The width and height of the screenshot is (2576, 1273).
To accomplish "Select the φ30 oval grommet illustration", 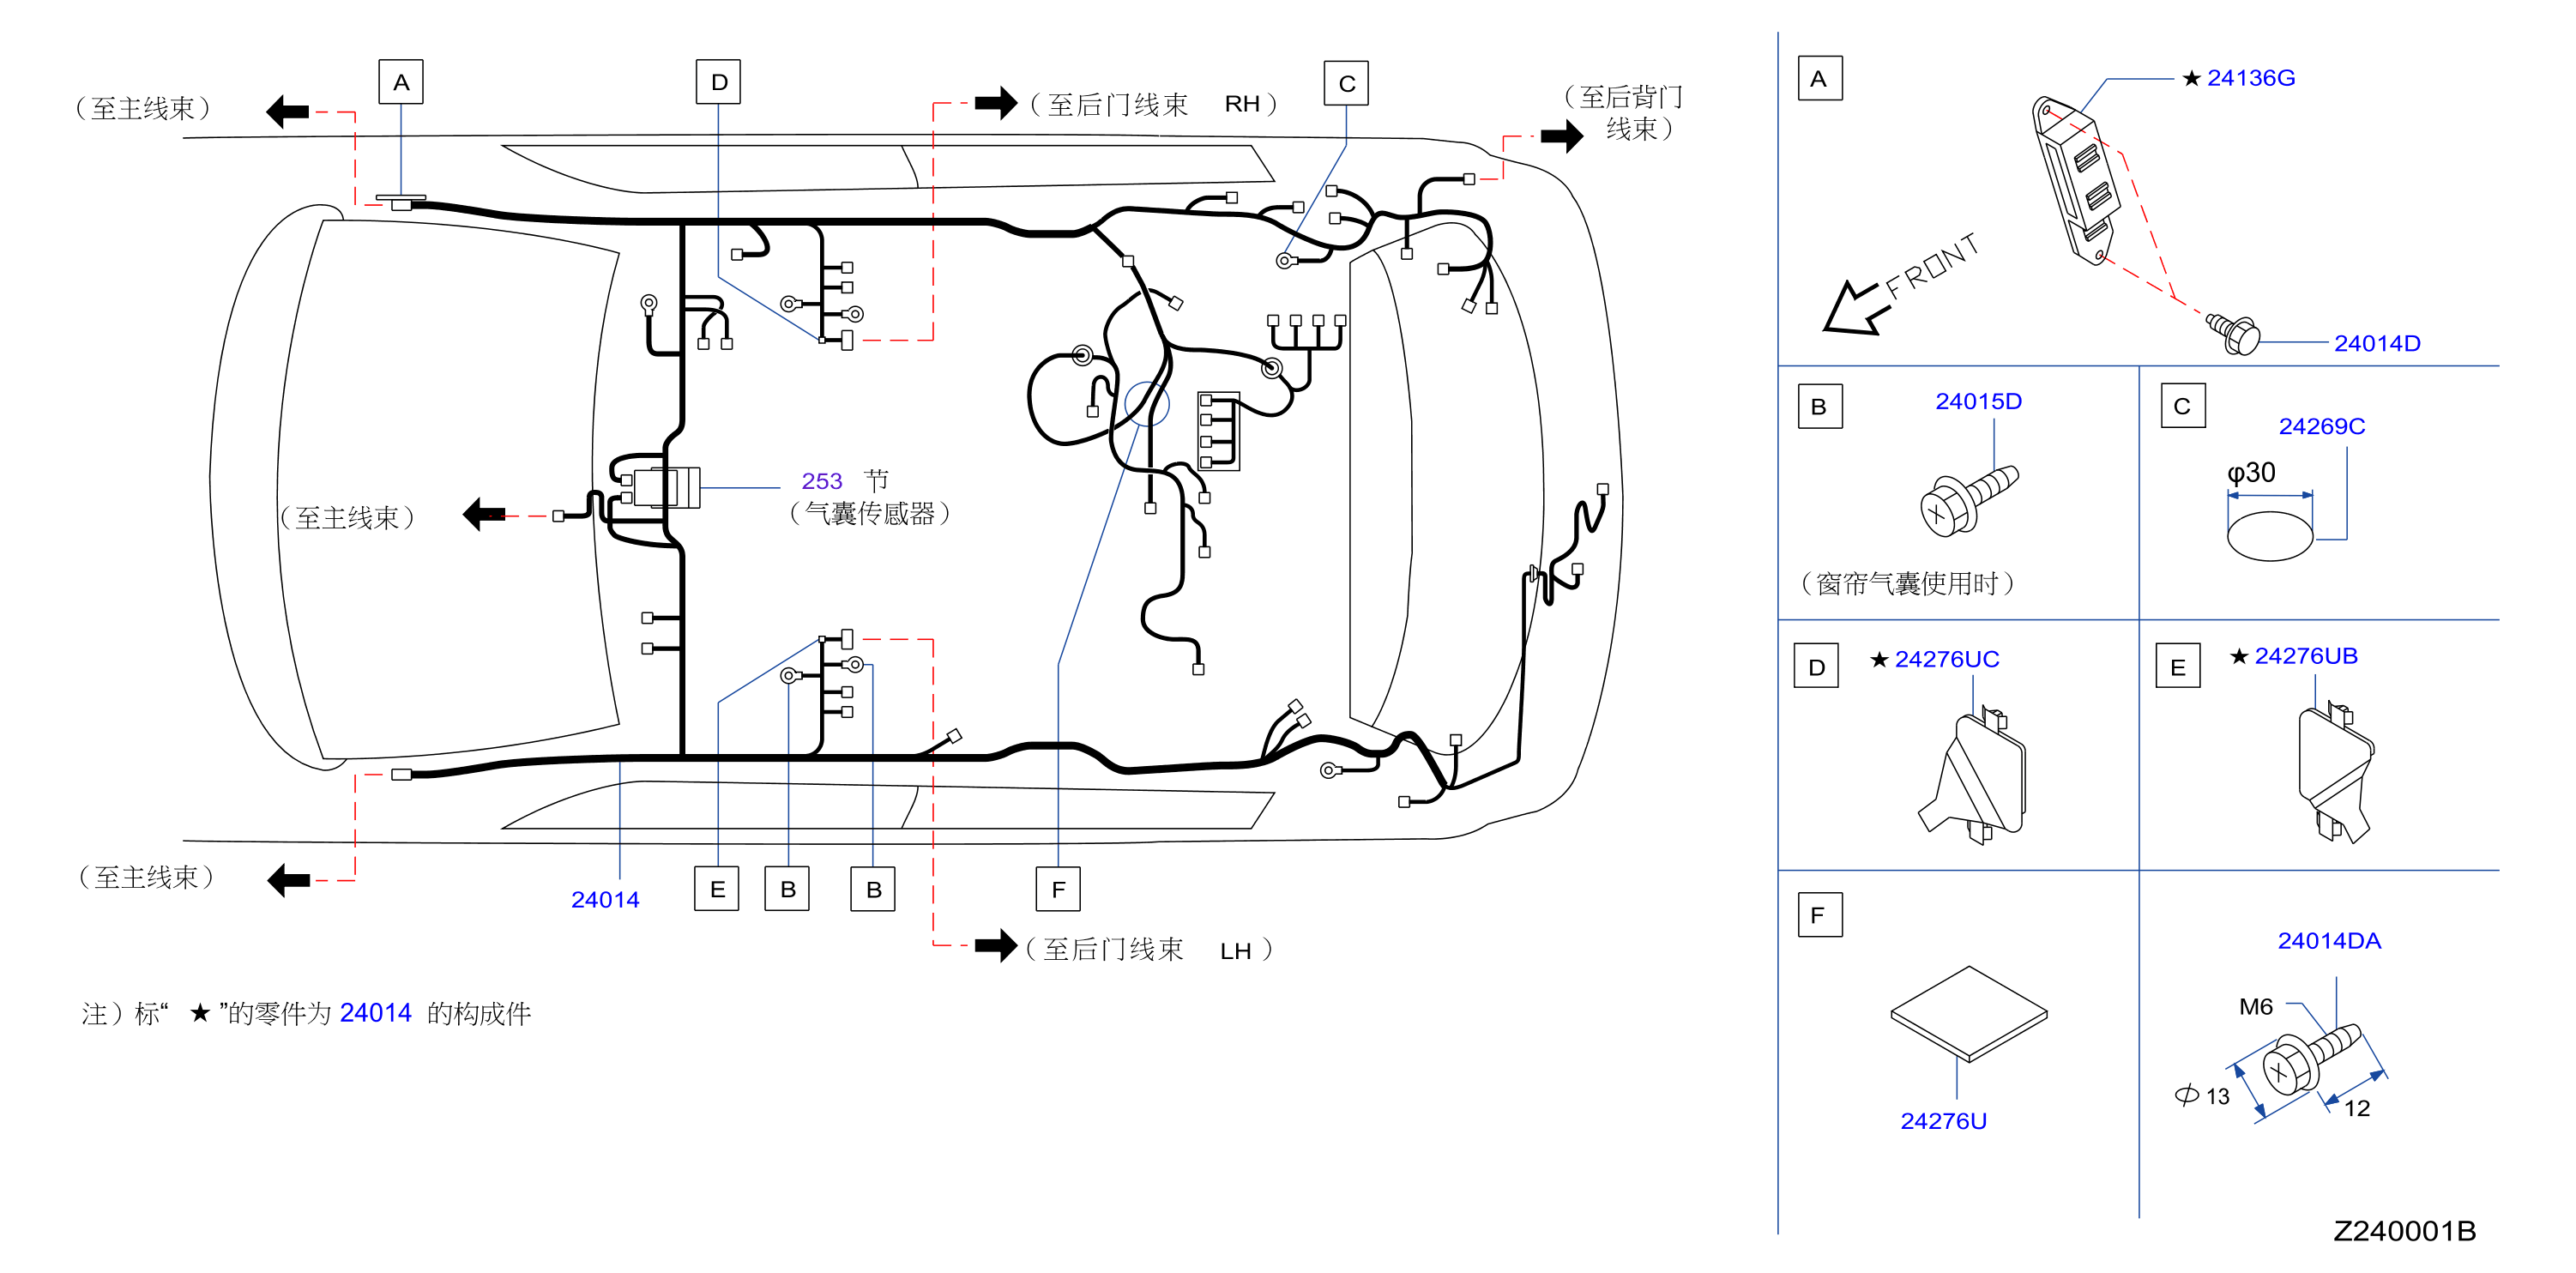I will coord(2269,536).
